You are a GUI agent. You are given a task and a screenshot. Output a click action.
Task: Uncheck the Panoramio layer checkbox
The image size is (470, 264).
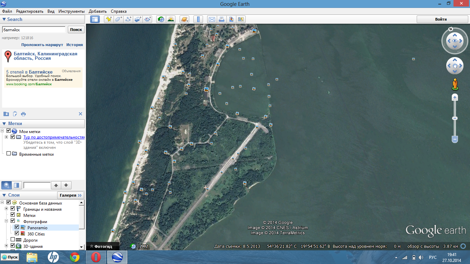pos(17,228)
